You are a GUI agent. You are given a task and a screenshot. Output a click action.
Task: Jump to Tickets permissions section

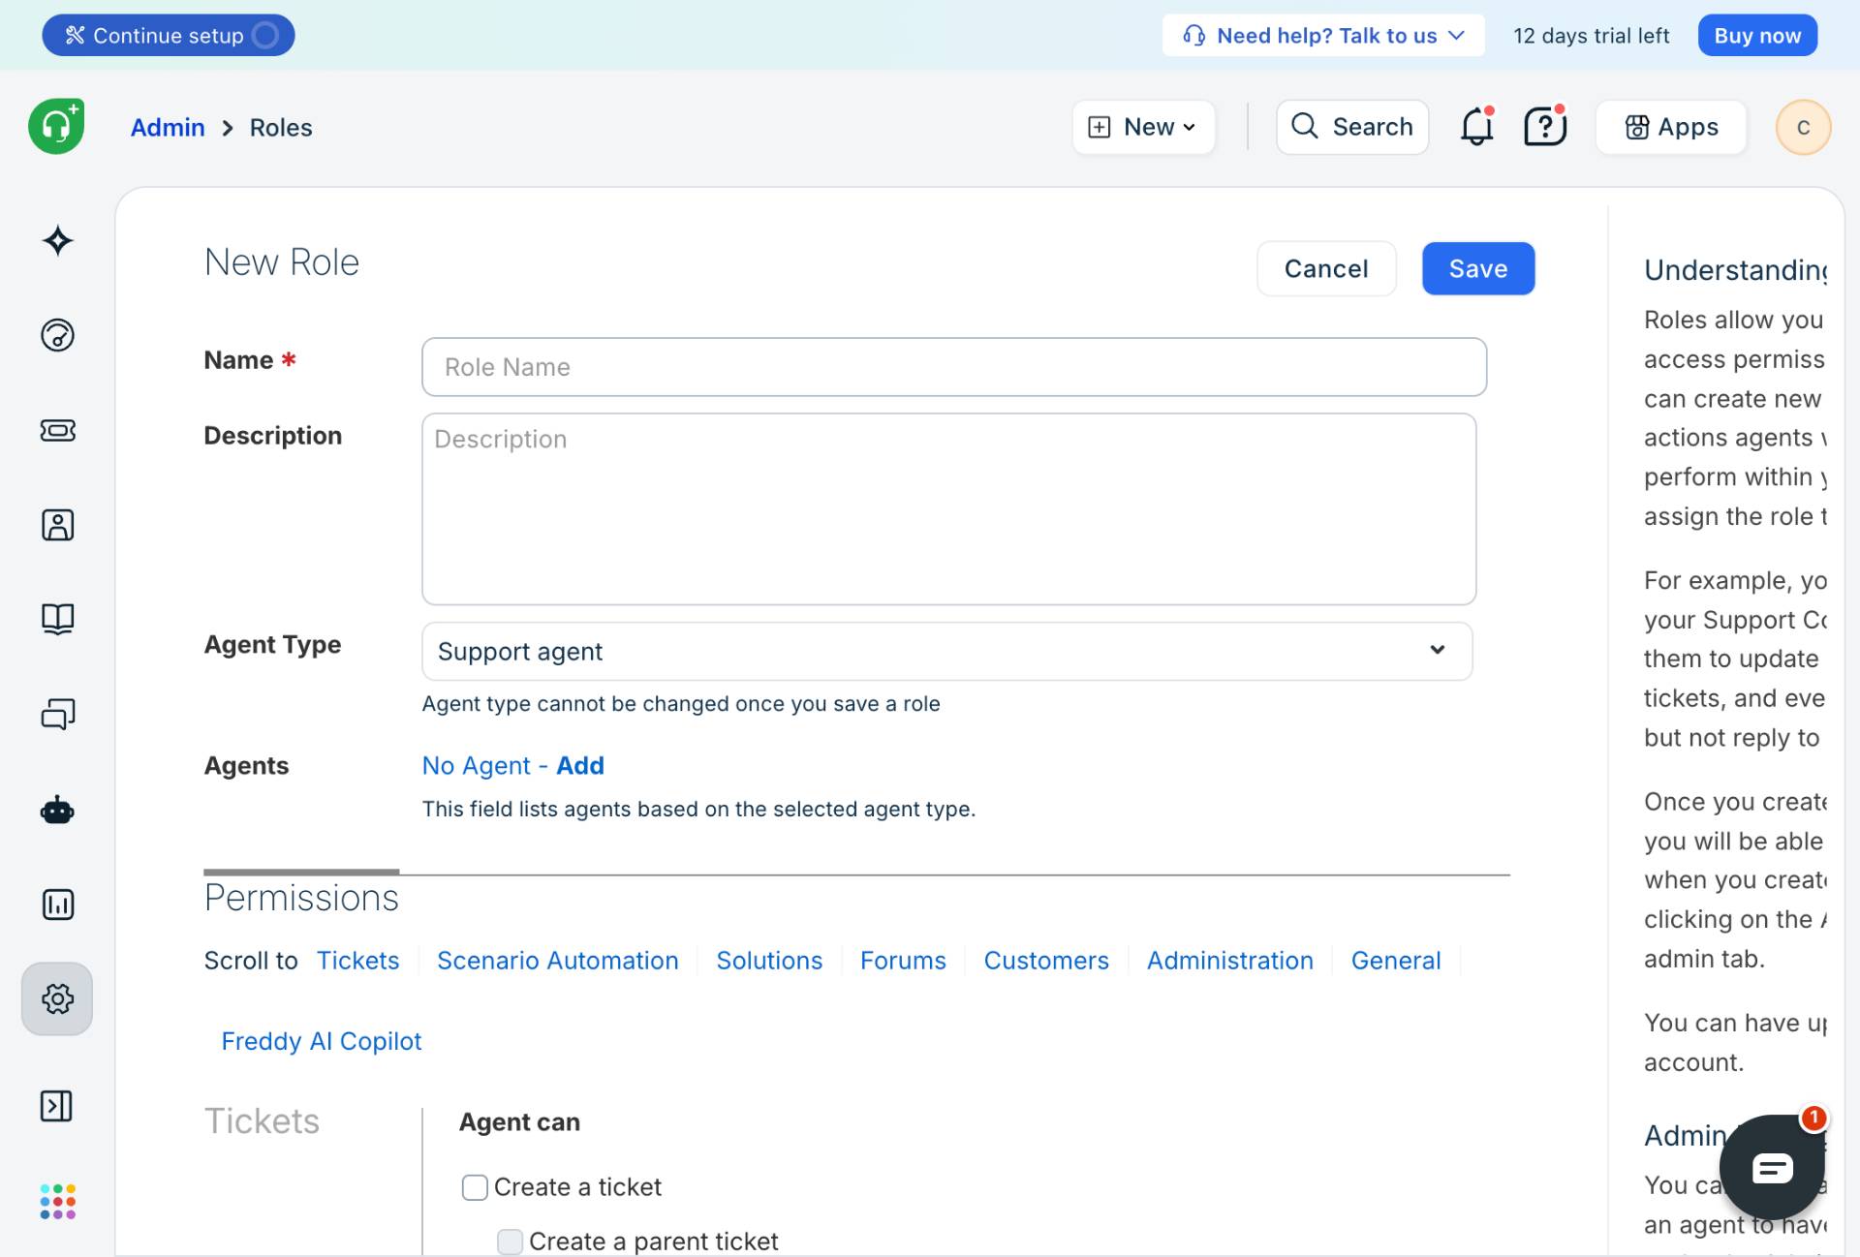pos(357,961)
